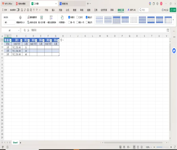This screenshot has width=177, height=150.
Task: Click the insert slicer (插入切片器) icon
Action: (x=42, y=17)
